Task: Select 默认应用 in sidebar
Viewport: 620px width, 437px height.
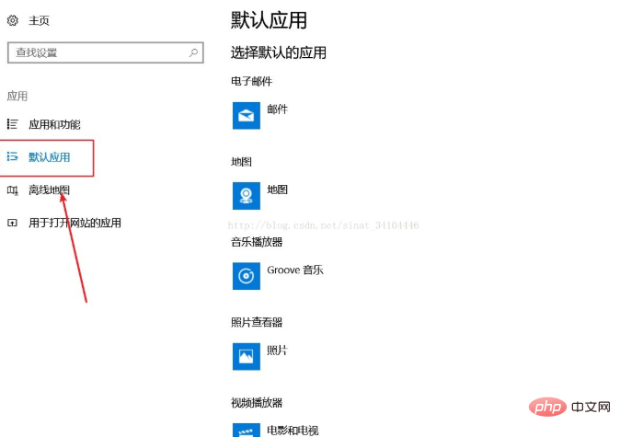Action: point(50,157)
